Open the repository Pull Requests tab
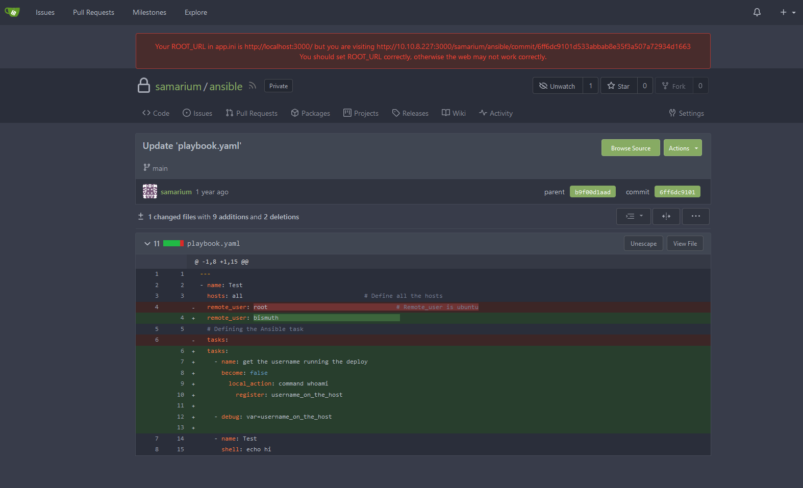This screenshot has width=803, height=488. (252, 113)
